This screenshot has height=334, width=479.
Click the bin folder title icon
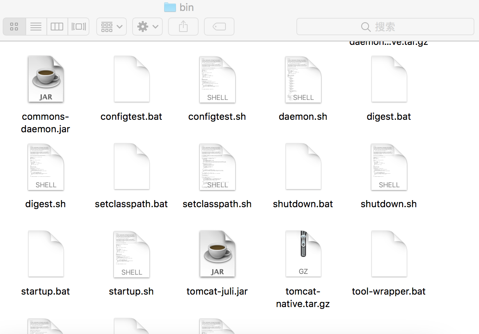tap(170, 7)
